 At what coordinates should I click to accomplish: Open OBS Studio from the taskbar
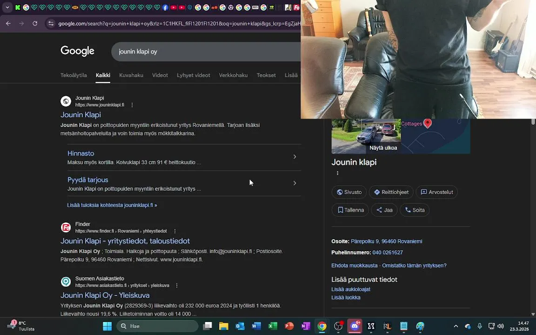338,326
